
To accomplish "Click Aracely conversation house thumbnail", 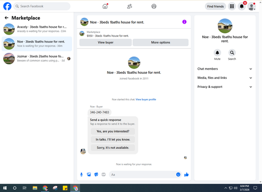I will pos(9,29).
